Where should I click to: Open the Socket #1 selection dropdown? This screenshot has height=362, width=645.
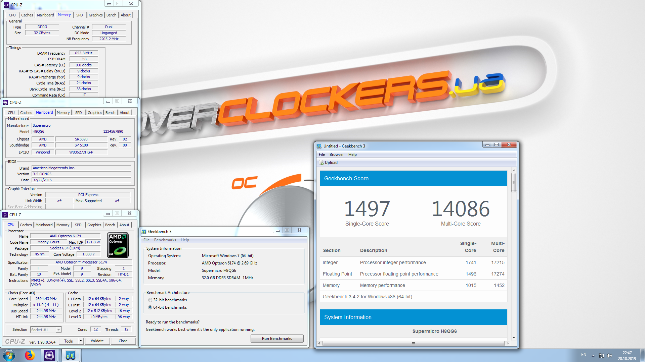click(x=46, y=330)
